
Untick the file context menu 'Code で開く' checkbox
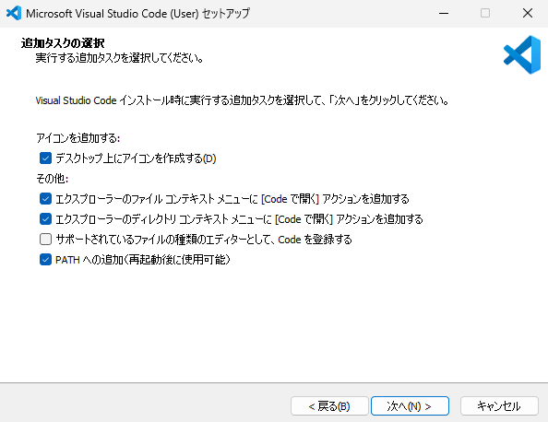(x=45, y=199)
